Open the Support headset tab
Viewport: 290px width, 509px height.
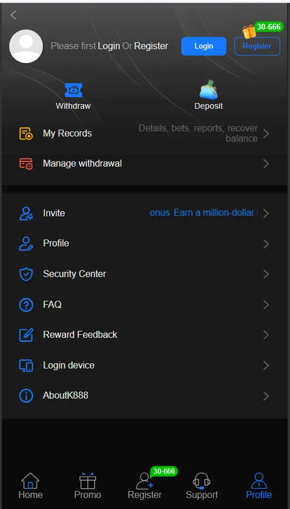pos(201,486)
